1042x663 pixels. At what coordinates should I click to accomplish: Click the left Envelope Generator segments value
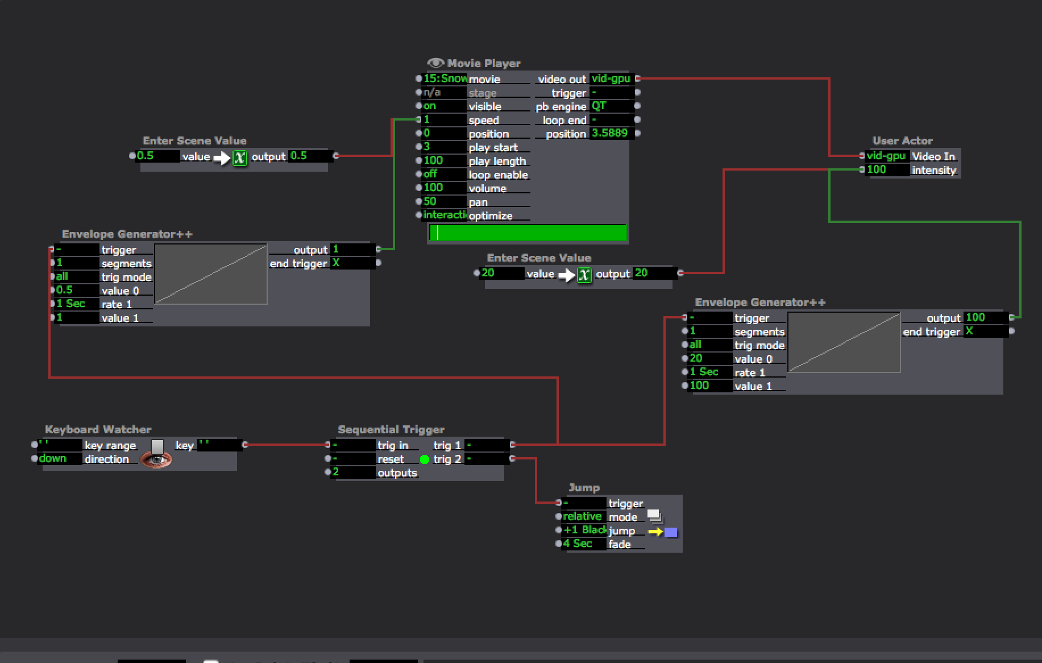pyautogui.click(x=77, y=263)
